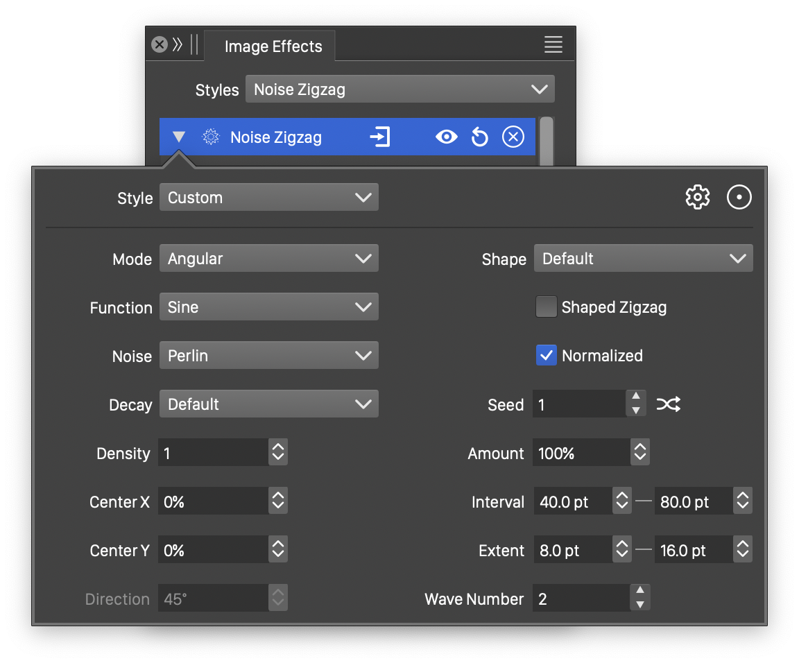This screenshot has height=663, width=799.
Task: Enable the Shaped Zigzag checkbox
Action: (x=547, y=307)
